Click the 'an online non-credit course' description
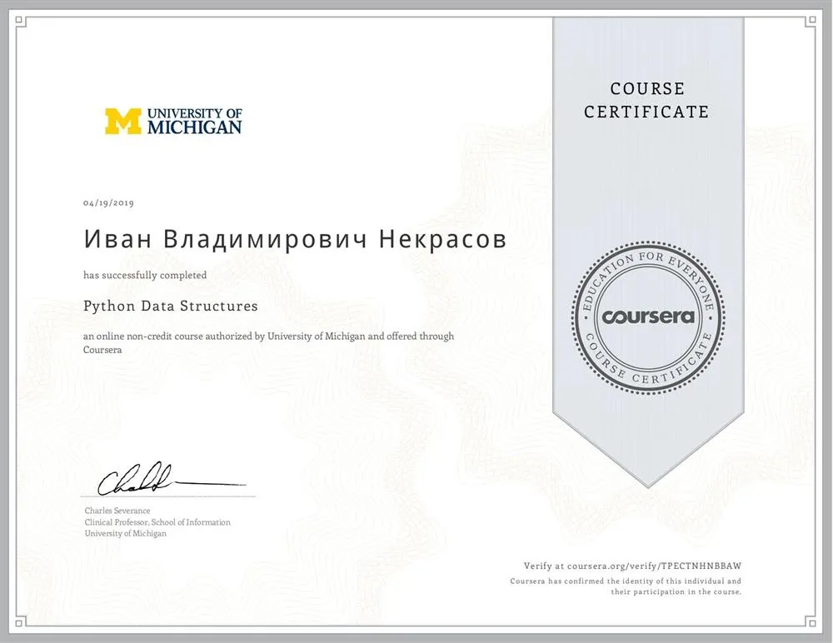Screen dimensions: 833x643 point(268,343)
